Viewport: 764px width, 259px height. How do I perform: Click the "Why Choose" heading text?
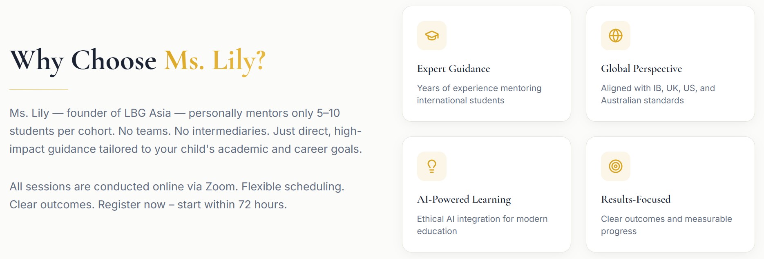[83, 60]
